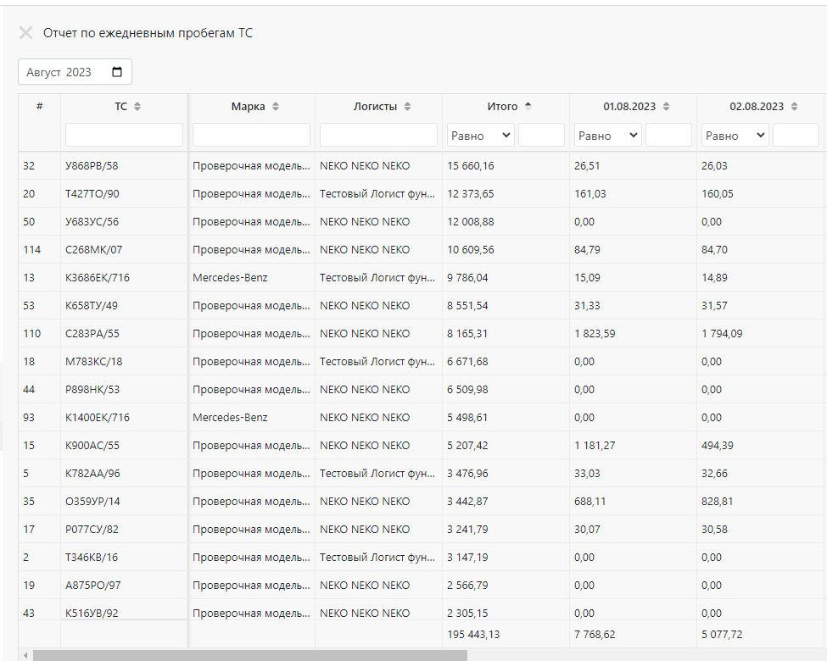Sort table by Логисты column
Image resolution: width=827 pixels, height=661 pixels.
click(407, 107)
